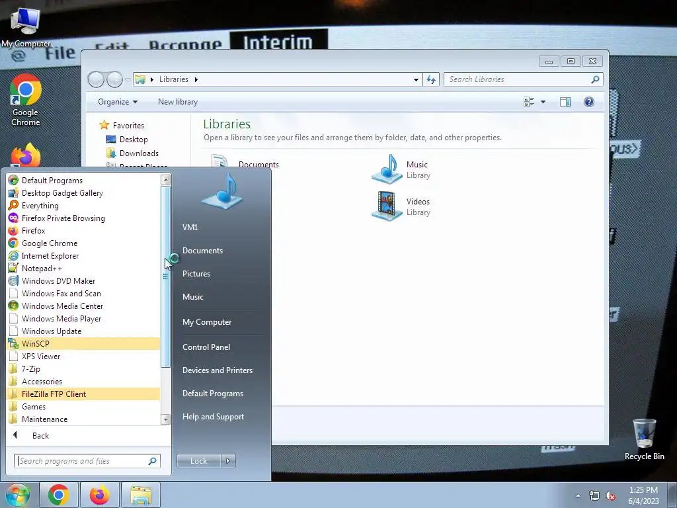The image size is (677, 508).
Task: Open Control Panel from the Start menu
Action: (x=206, y=347)
